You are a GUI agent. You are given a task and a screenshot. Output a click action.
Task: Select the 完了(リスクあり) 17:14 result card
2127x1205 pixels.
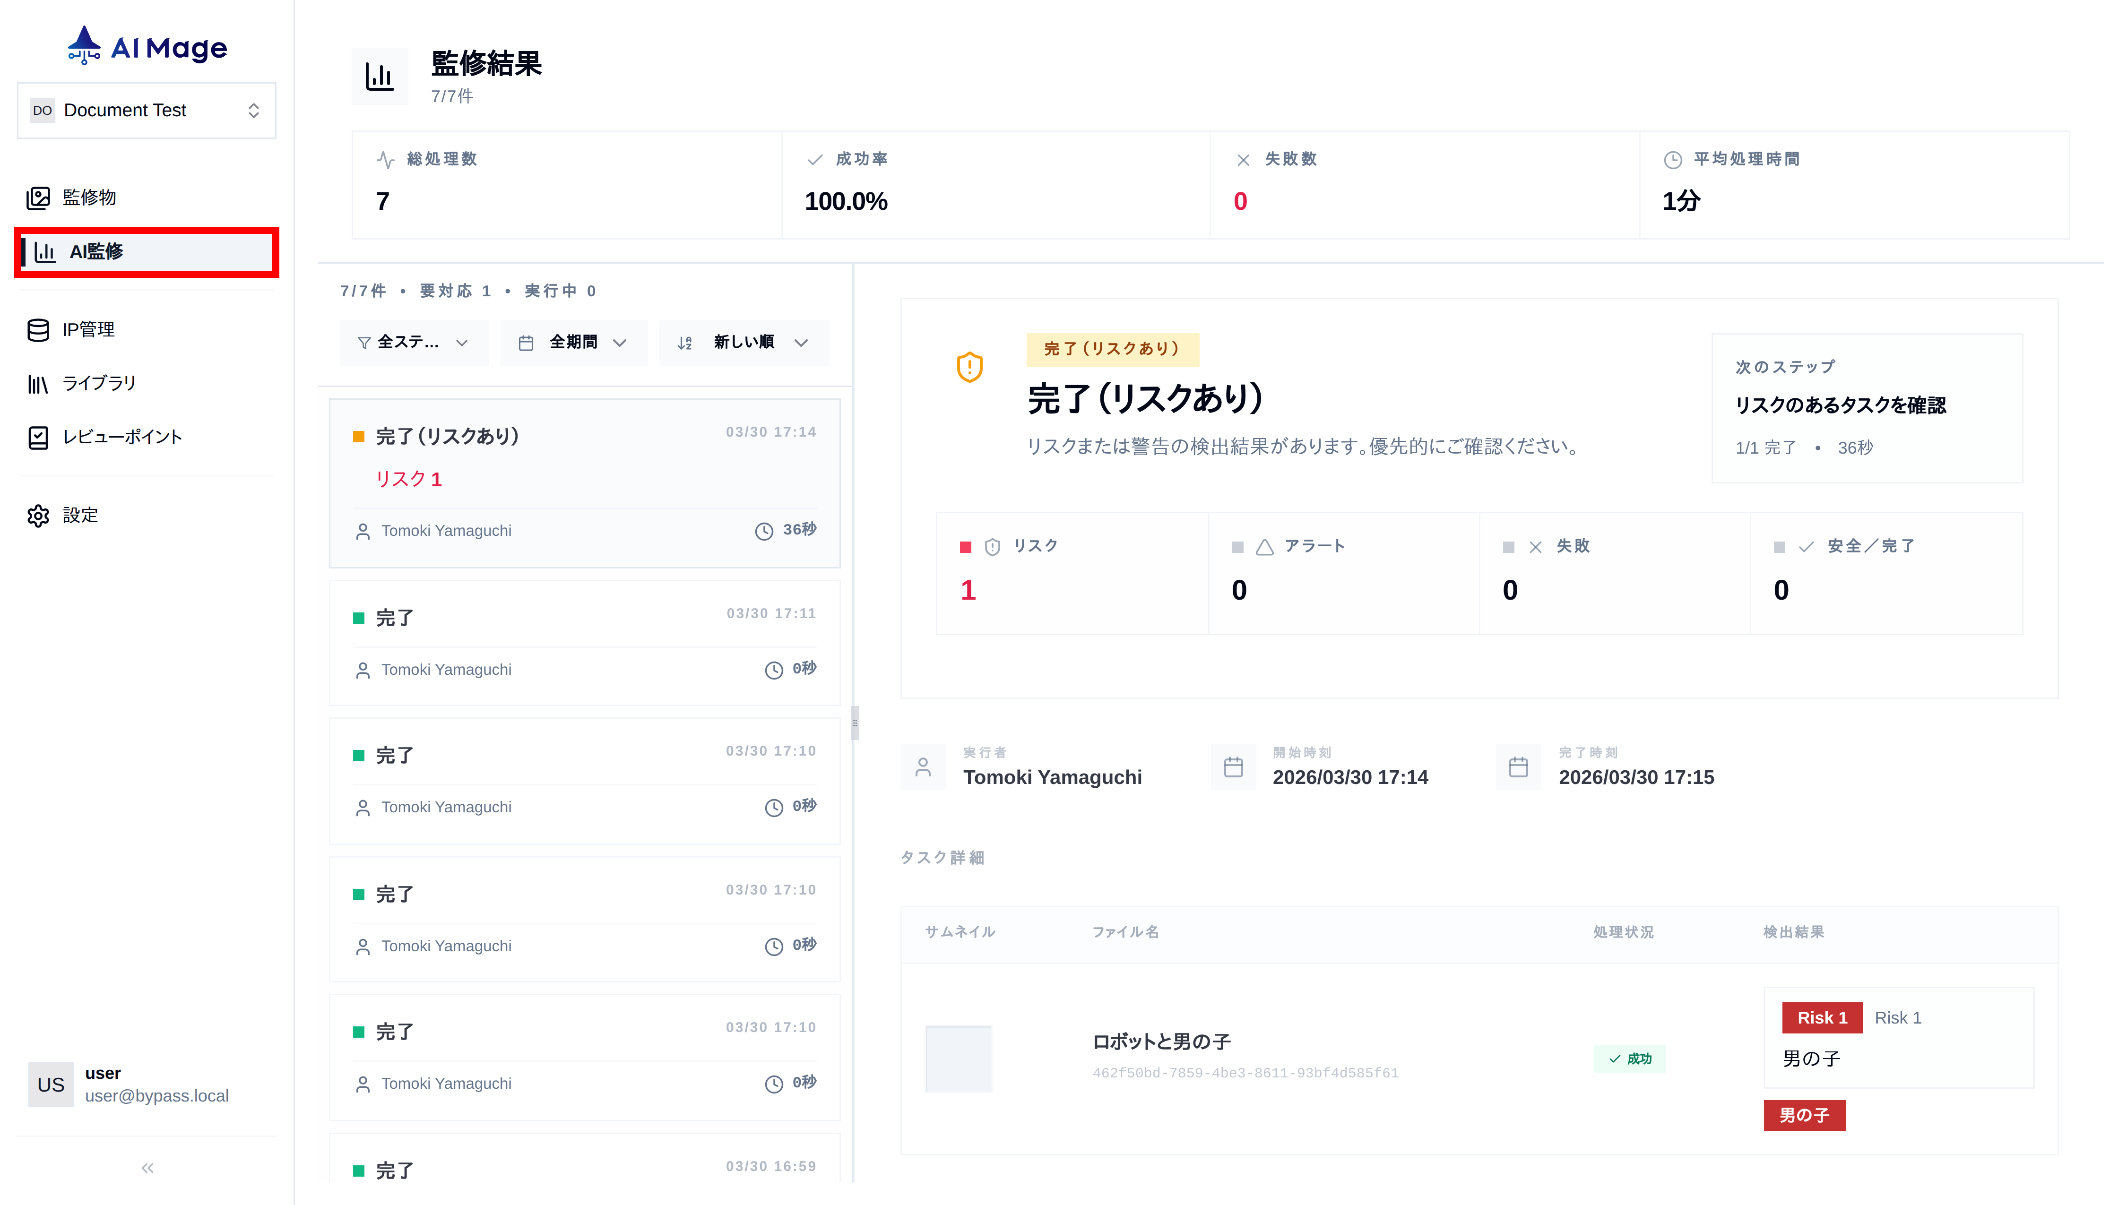pyautogui.click(x=584, y=483)
